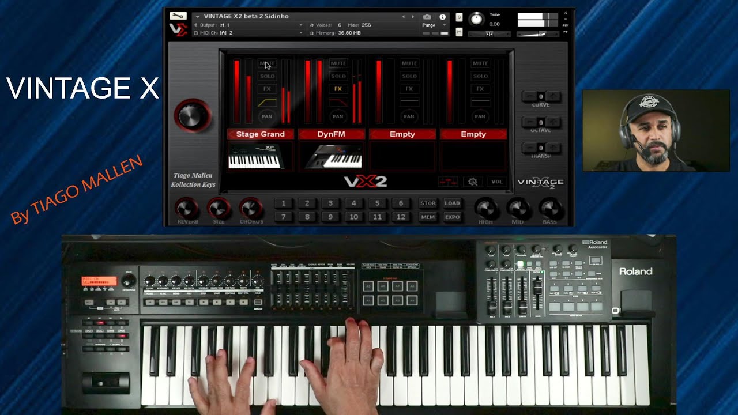Viewport: 738px width, 415px height.
Task: Decrease the TRANSP transpose value
Action: point(528,148)
